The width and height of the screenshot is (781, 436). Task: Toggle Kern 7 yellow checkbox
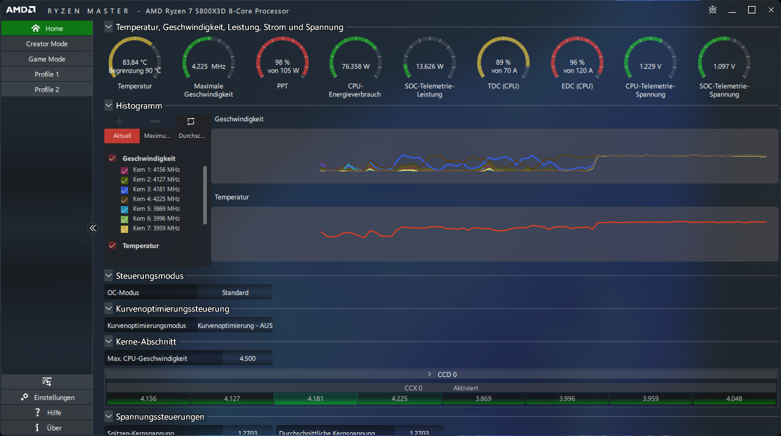click(x=124, y=229)
